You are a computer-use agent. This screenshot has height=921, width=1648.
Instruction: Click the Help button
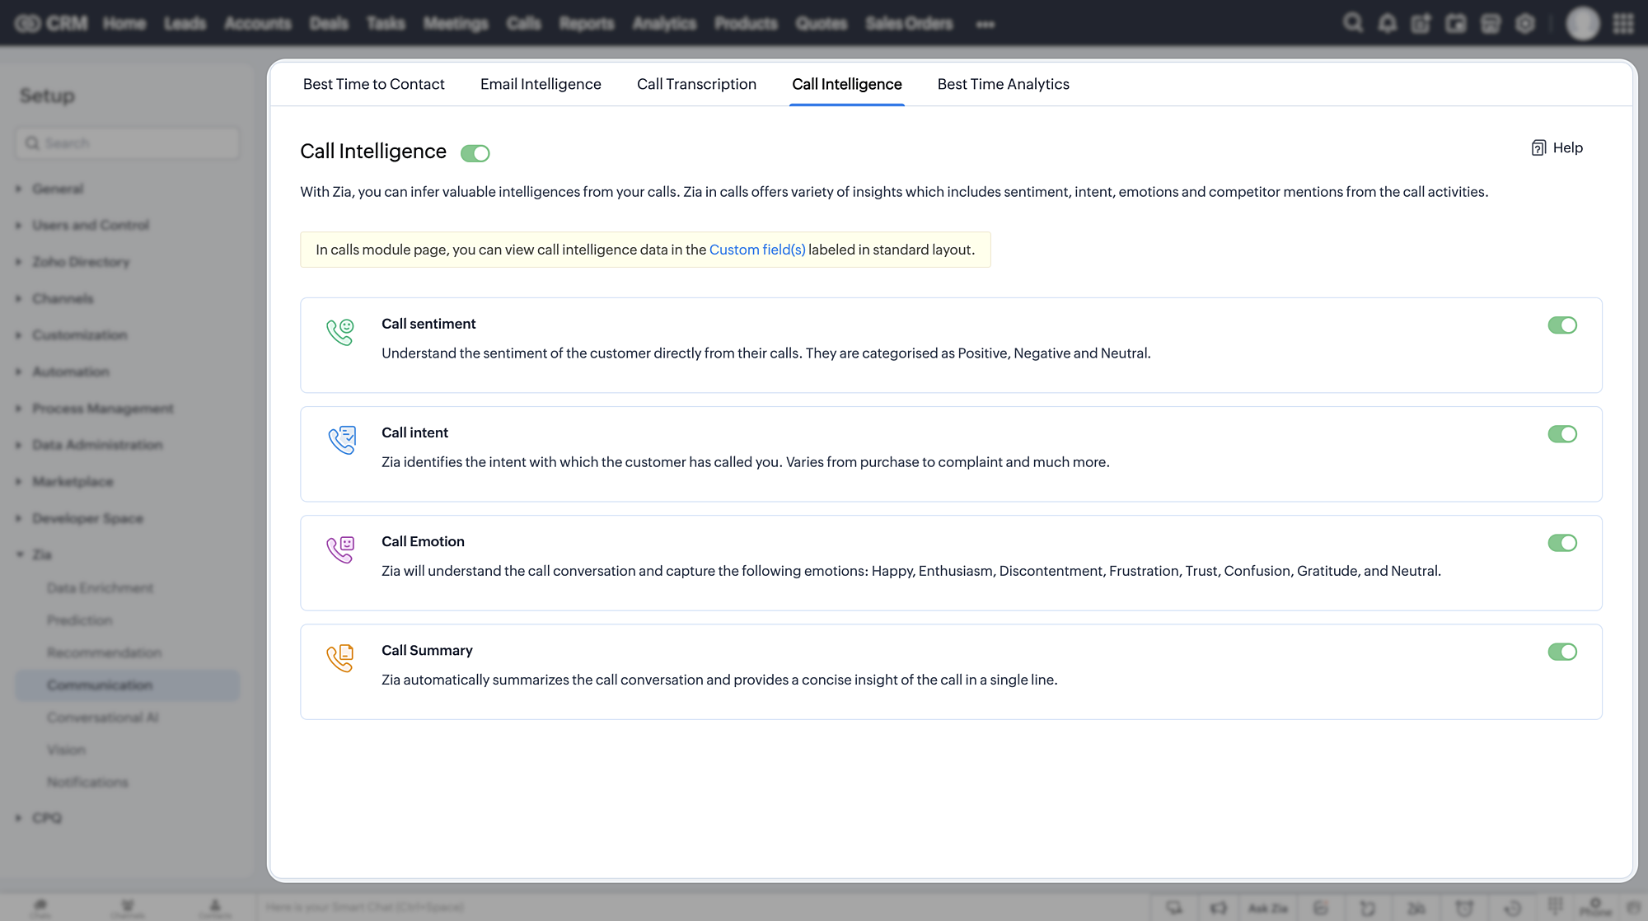point(1557,147)
